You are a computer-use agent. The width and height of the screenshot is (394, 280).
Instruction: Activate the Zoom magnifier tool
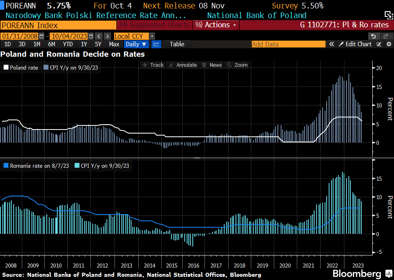pyautogui.click(x=237, y=65)
